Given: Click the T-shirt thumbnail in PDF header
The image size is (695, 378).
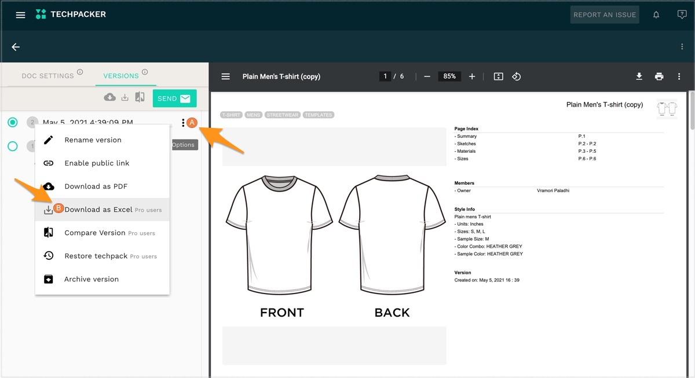Looking at the screenshot, I should click(667, 108).
